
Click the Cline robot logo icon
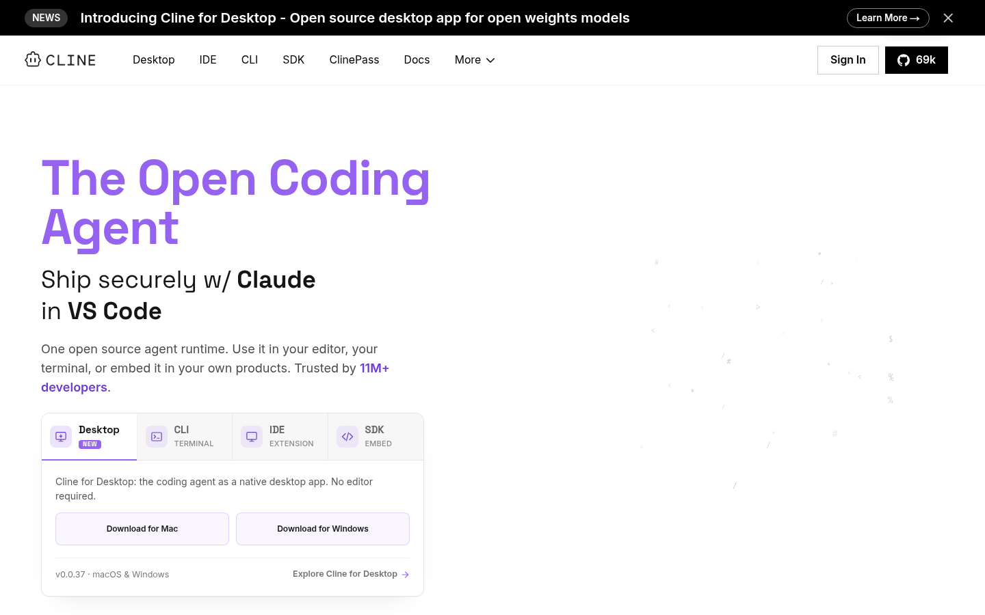33,59
